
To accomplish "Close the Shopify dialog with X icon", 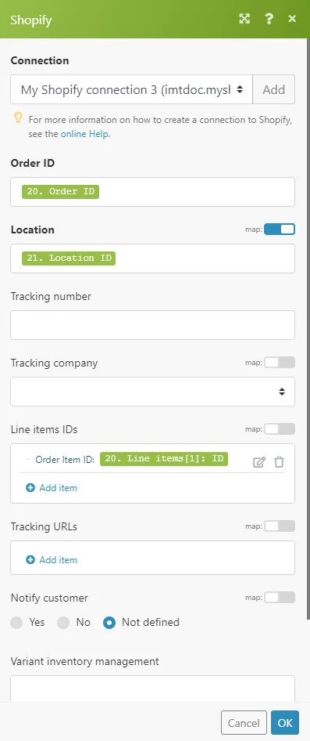I will pos(292,19).
